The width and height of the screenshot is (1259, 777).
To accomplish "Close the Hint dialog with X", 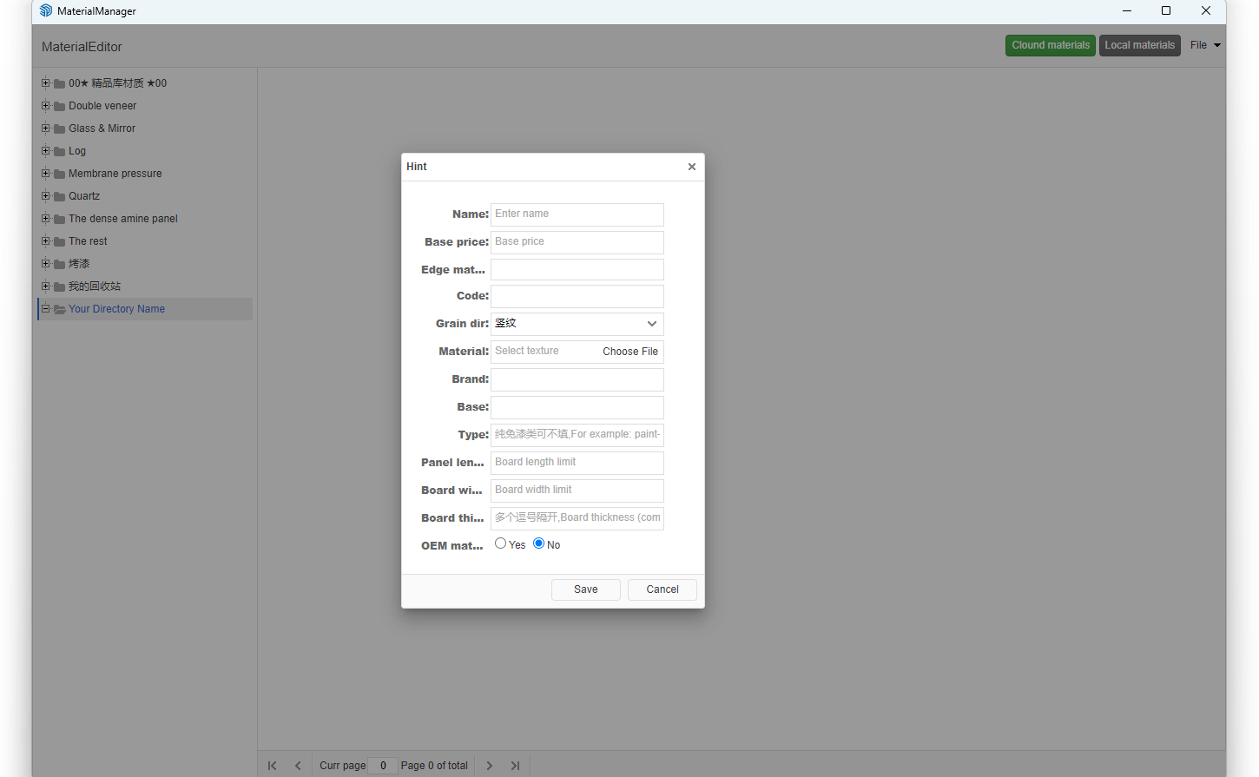I will pos(691,167).
